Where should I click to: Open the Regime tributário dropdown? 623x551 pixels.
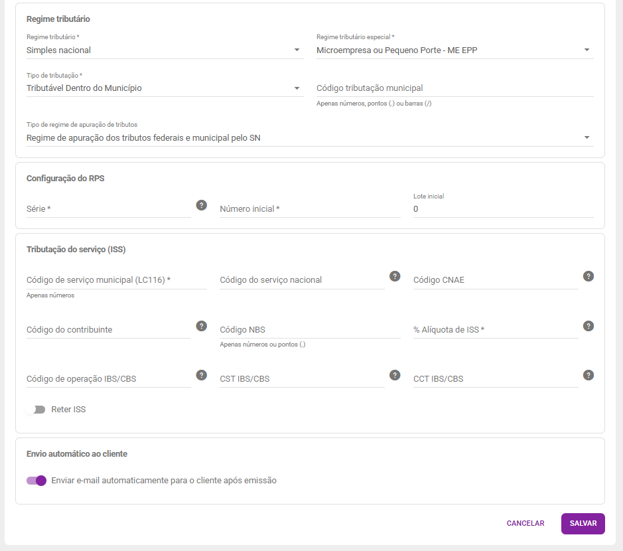click(x=165, y=50)
